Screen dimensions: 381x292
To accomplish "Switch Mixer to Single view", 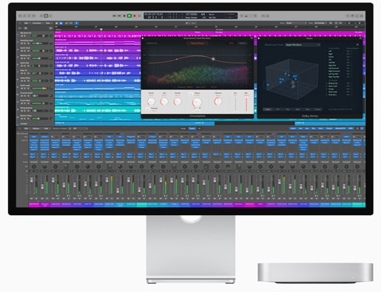I will pos(183,129).
